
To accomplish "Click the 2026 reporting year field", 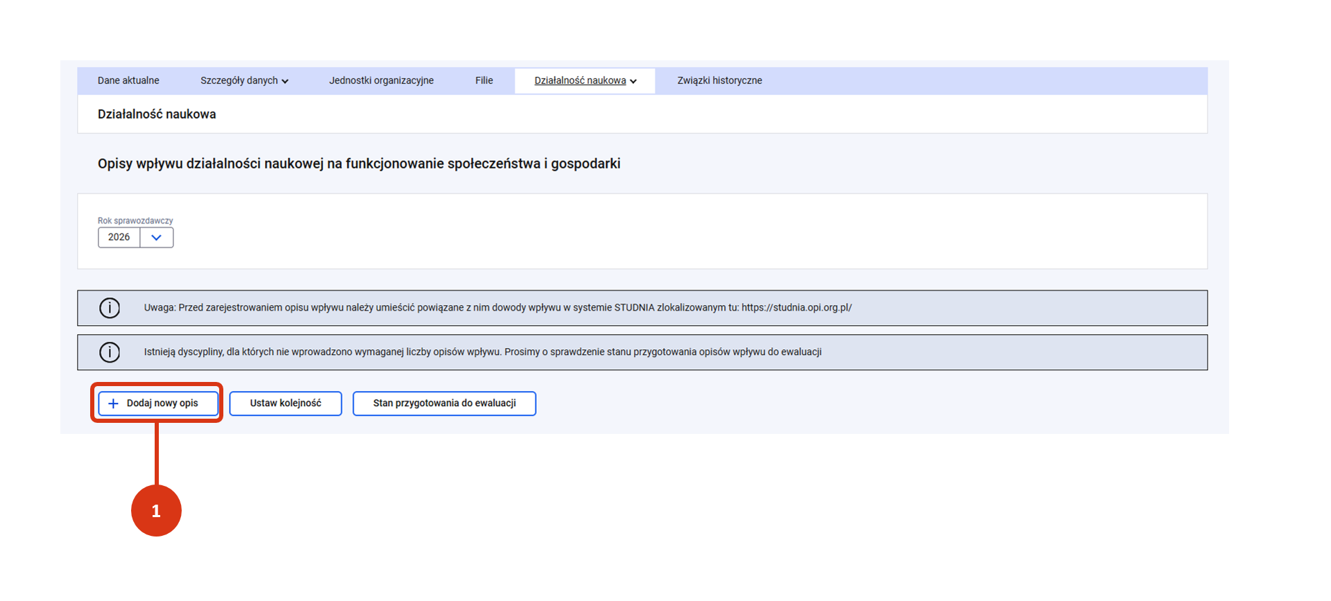I will pos(119,237).
